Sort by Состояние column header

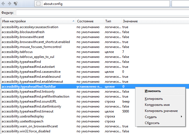(90, 21)
